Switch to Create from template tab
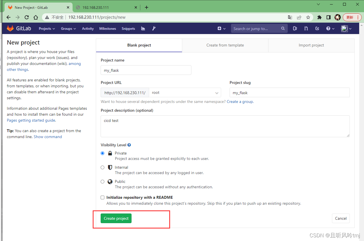Image resolution: width=364 pixels, height=241 pixels. click(x=225, y=45)
